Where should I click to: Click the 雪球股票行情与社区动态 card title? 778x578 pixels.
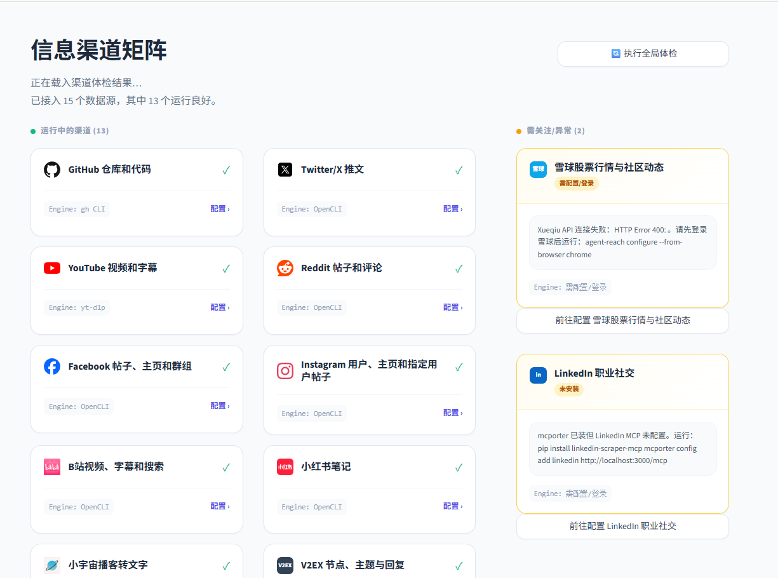(x=609, y=167)
